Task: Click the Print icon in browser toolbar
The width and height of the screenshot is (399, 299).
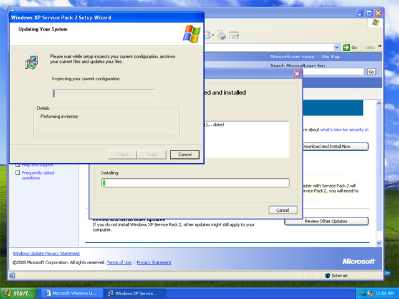Action: pos(222,35)
